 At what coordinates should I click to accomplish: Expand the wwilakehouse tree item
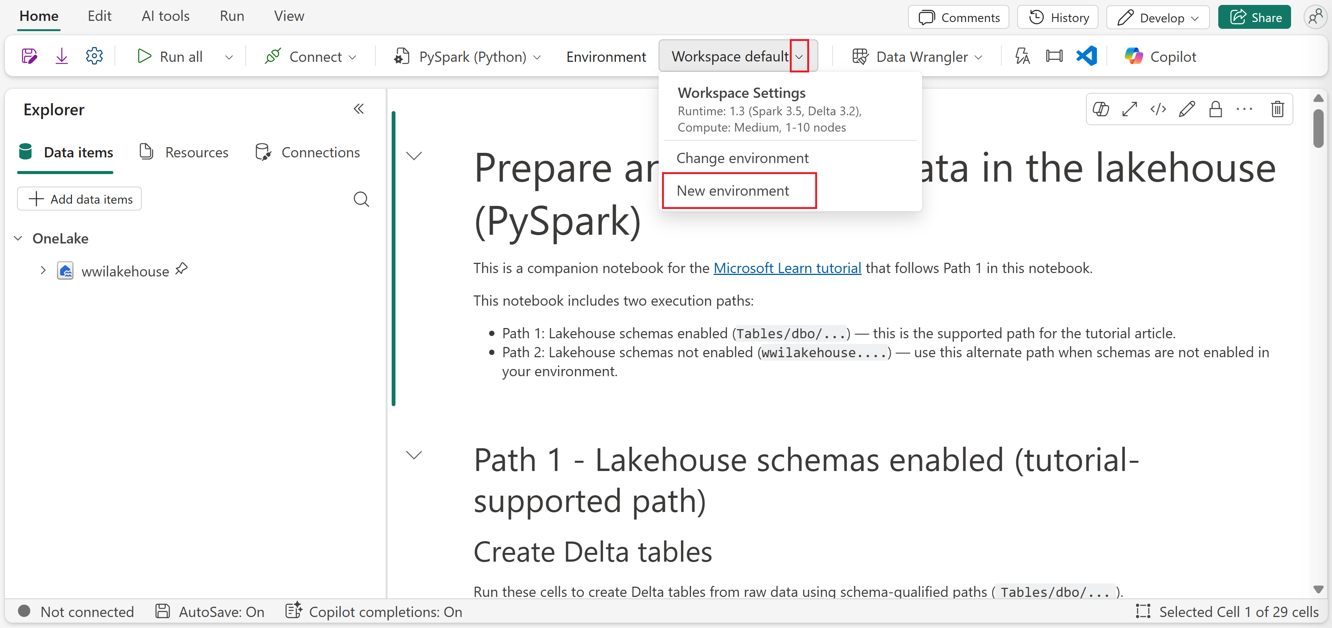point(43,270)
